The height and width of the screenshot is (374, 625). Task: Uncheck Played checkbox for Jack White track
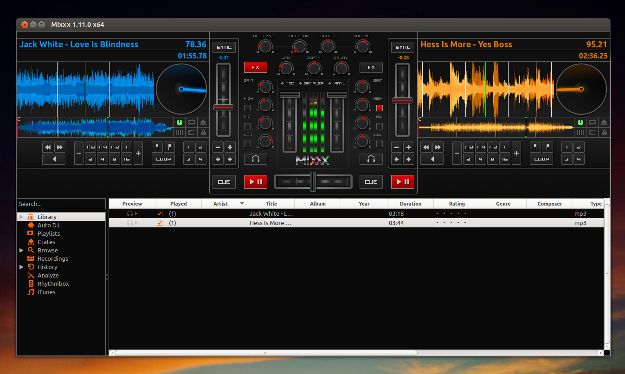coord(160,214)
